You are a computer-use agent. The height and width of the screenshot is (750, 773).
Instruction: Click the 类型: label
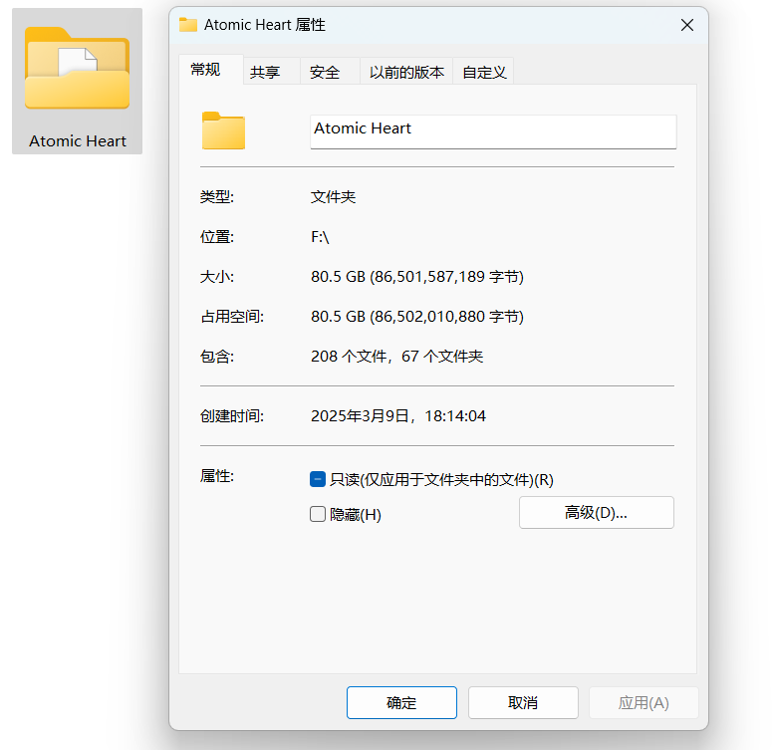pos(217,197)
